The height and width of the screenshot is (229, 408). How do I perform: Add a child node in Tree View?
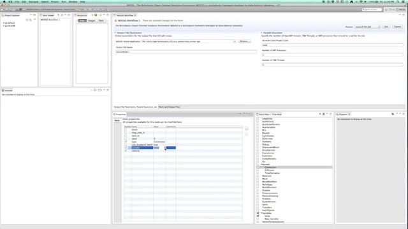tap(320, 114)
